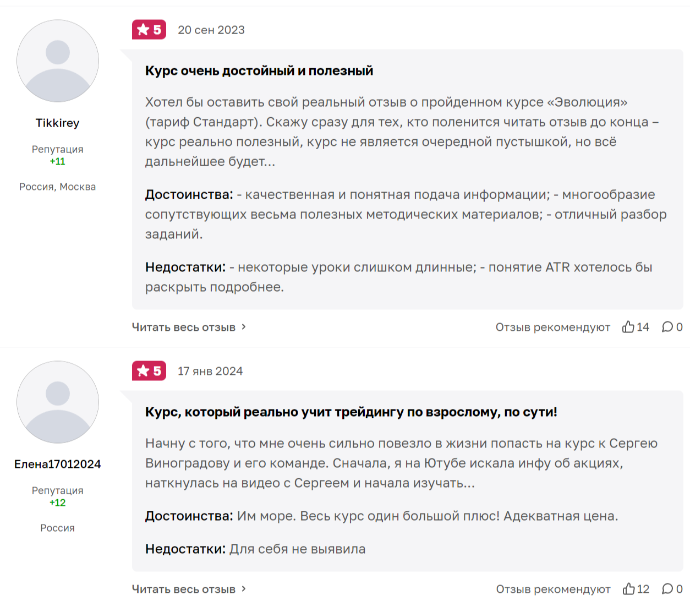The image size is (690, 606).
Task: Click Елена17012024's reputation value +12
Action: click(x=58, y=503)
